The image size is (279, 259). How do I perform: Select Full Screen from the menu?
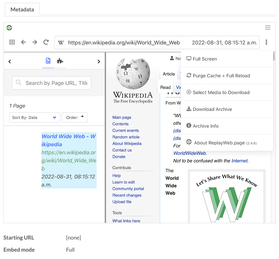tap(227, 59)
